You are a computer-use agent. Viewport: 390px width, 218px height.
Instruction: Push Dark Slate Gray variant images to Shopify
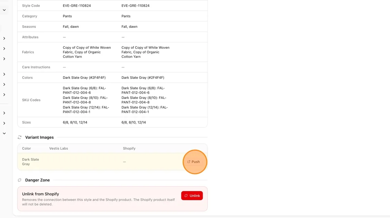tap(194, 162)
